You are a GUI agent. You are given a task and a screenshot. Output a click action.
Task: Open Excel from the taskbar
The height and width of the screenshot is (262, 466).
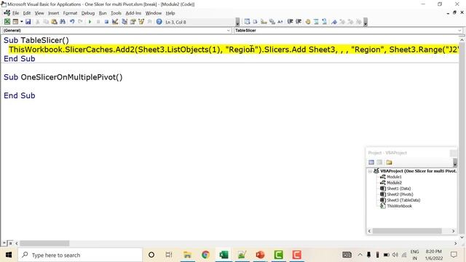point(224,255)
